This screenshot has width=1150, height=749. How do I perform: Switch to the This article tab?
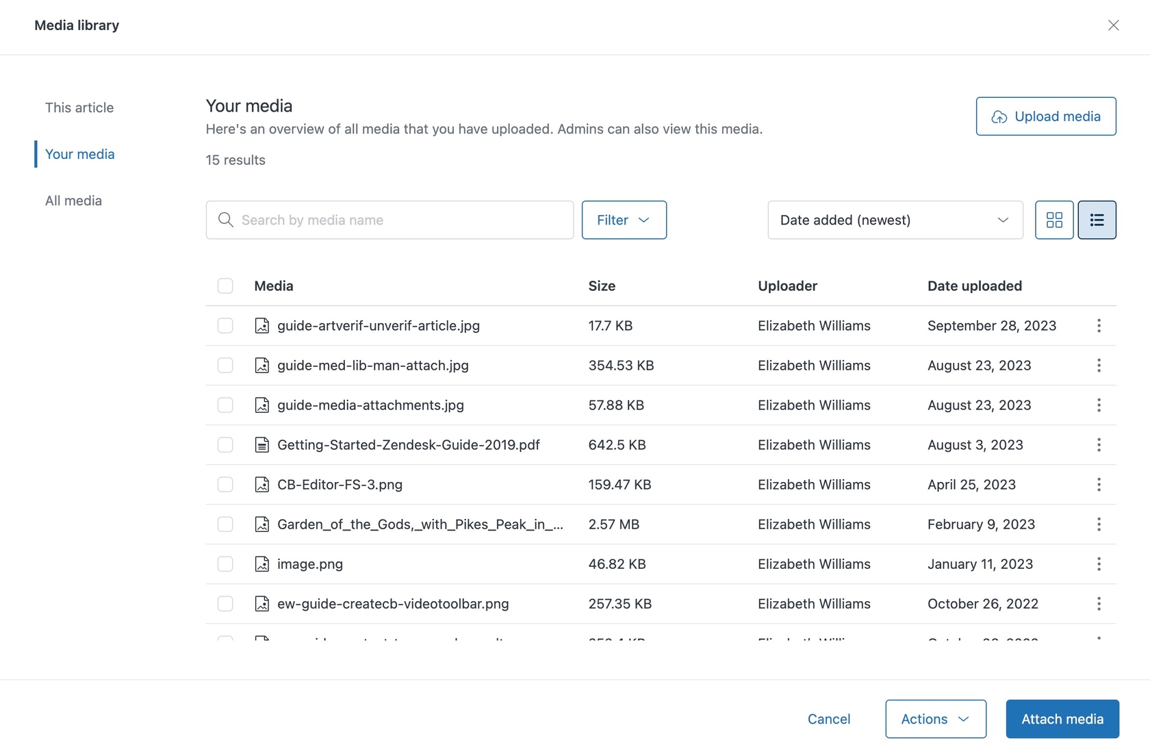79,107
